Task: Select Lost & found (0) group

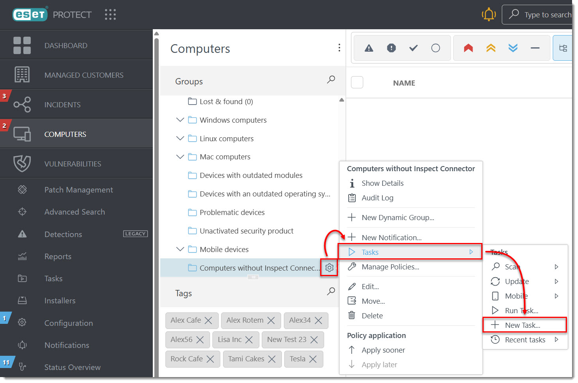Action: [226, 101]
